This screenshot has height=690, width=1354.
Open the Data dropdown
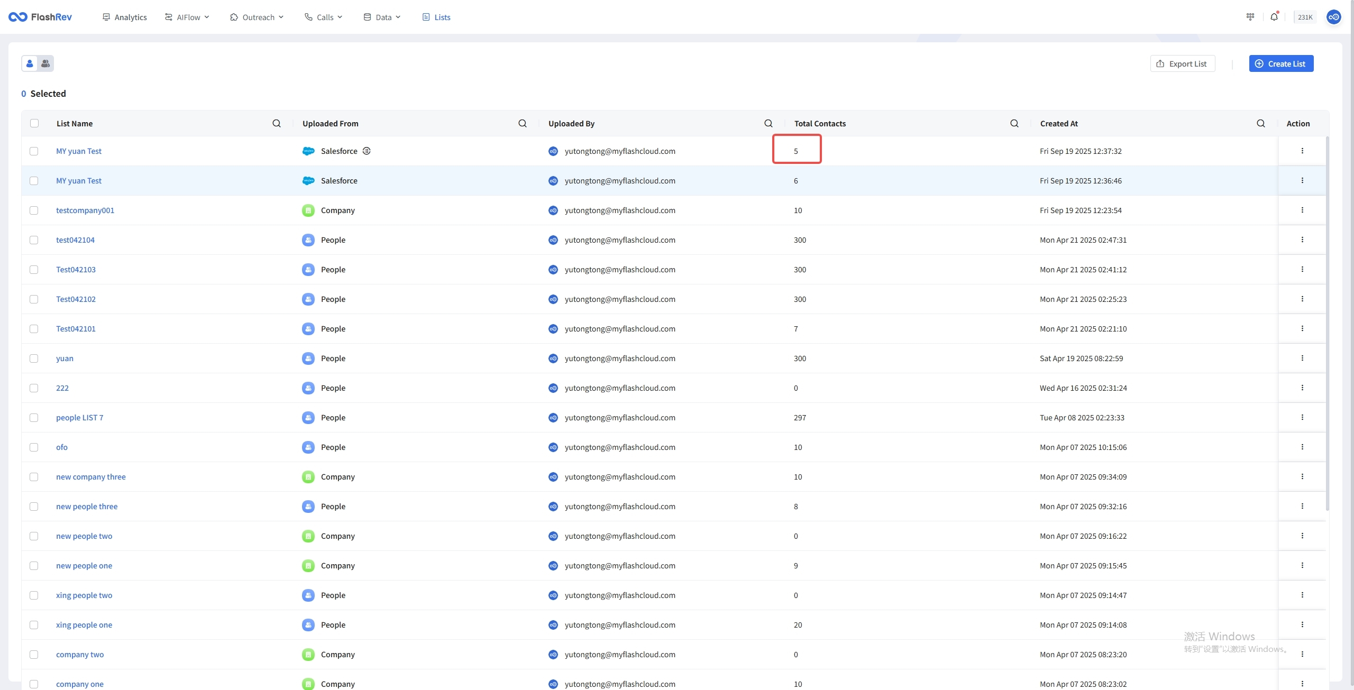pyautogui.click(x=382, y=17)
